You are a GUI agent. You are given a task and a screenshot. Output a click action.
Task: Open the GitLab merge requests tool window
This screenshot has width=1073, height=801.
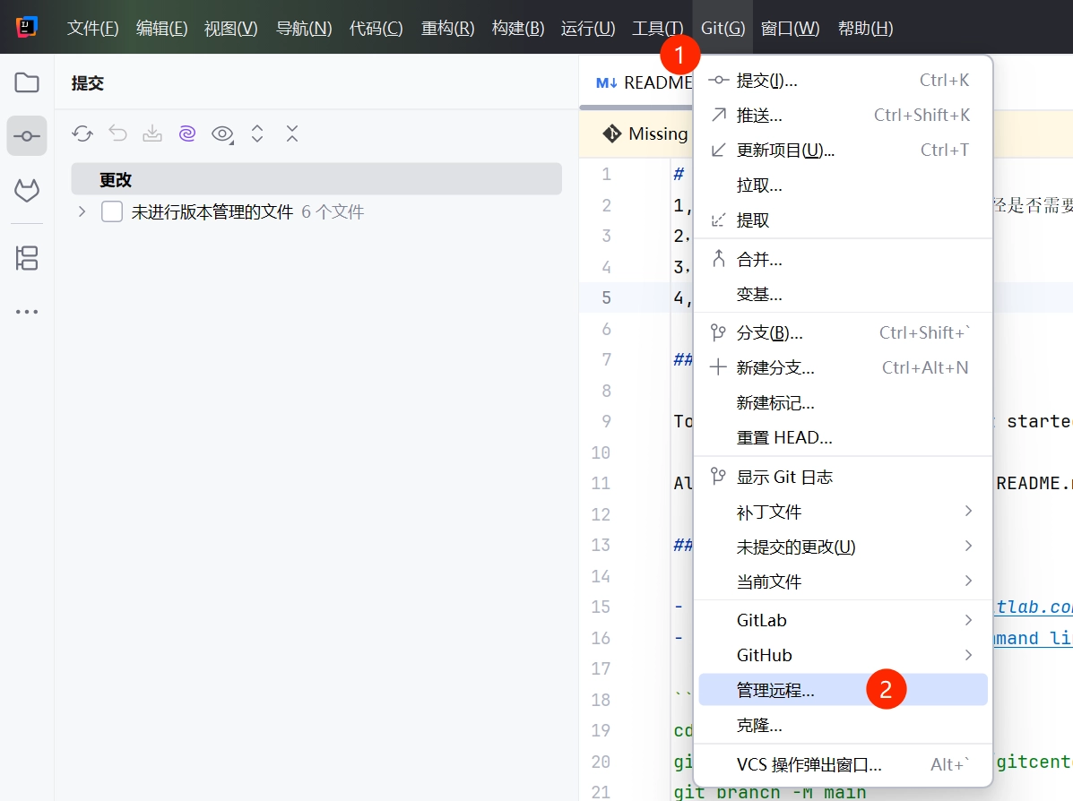pyautogui.click(x=27, y=190)
